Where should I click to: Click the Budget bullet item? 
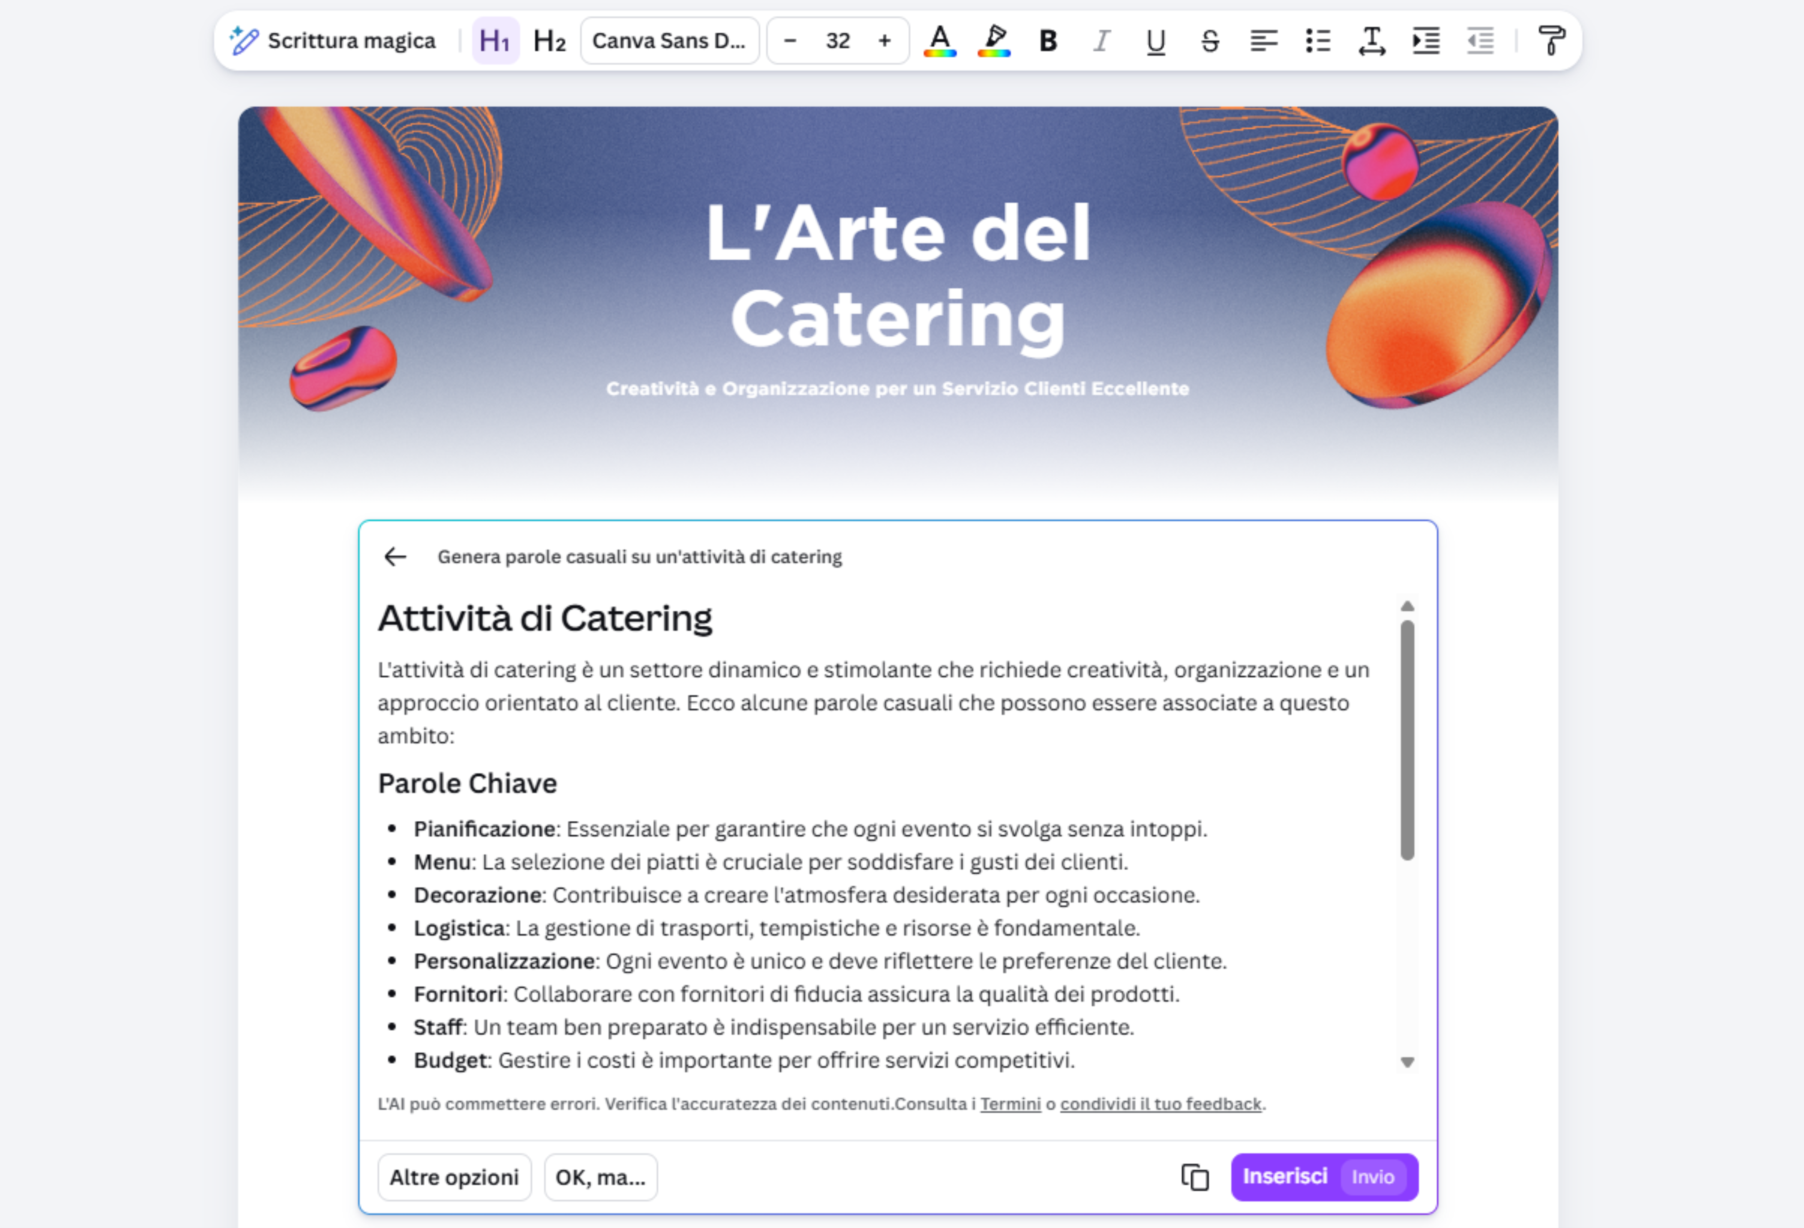click(743, 1060)
